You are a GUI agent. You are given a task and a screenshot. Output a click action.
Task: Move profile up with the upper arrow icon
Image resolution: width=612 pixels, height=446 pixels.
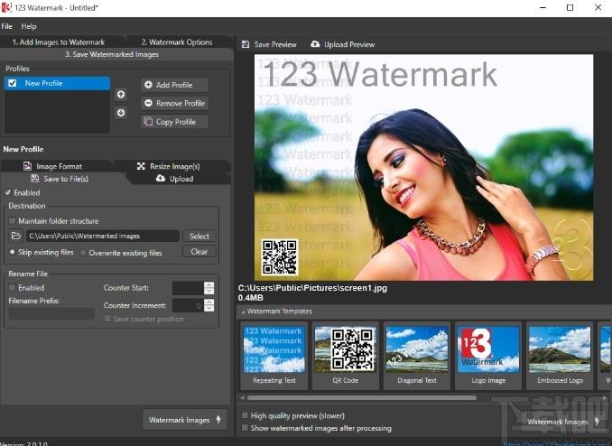click(x=121, y=94)
